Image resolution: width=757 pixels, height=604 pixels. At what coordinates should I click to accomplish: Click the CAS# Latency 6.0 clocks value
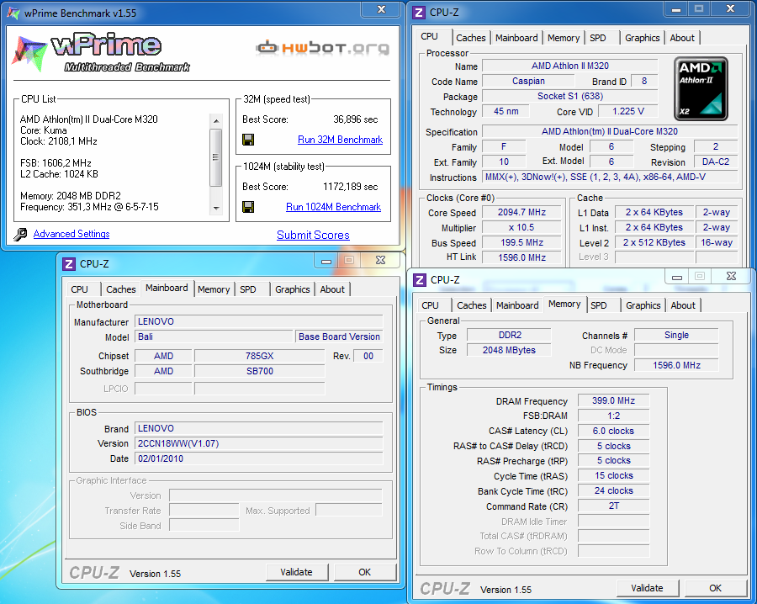[x=614, y=432]
